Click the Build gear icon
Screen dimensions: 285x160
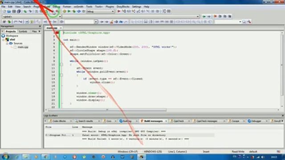[64, 11]
